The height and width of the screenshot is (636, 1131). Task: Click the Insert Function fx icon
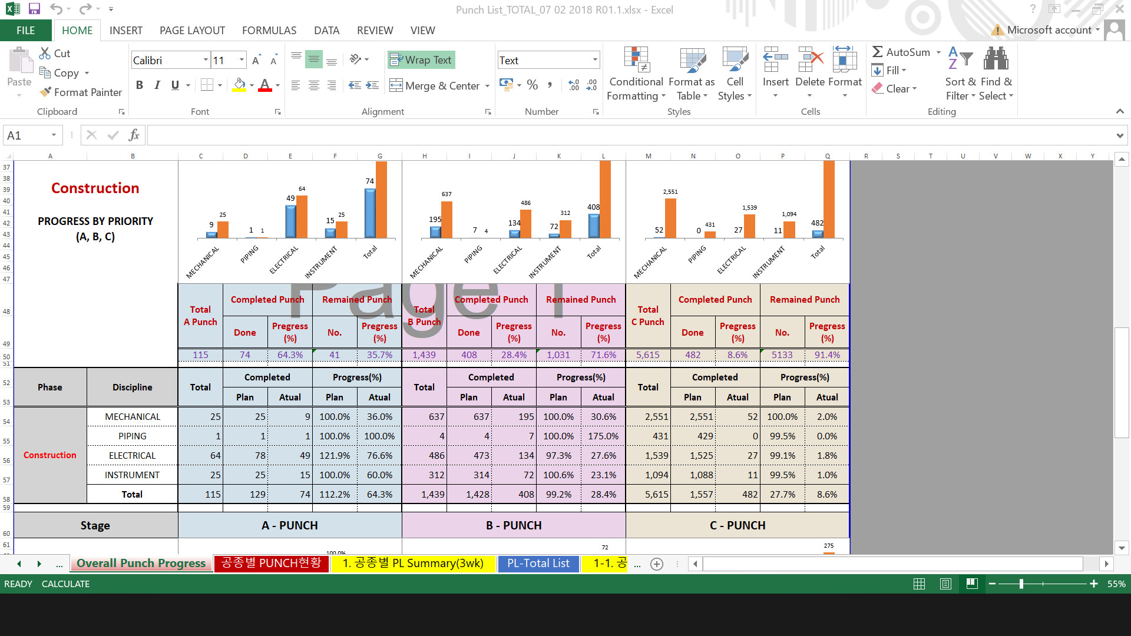click(134, 135)
